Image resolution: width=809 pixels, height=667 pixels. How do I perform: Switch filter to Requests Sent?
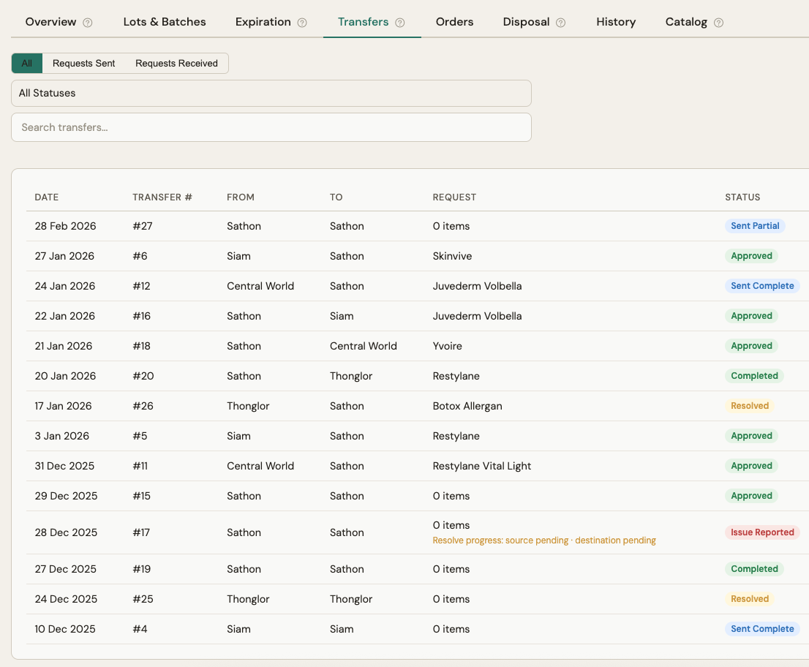pyautogui.click(x=83, y=63)
